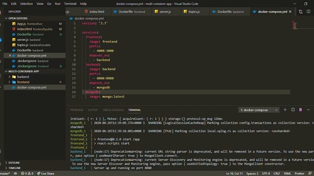
Task: Open index.html frontend\public in open editors
Action: coord(35,29)
